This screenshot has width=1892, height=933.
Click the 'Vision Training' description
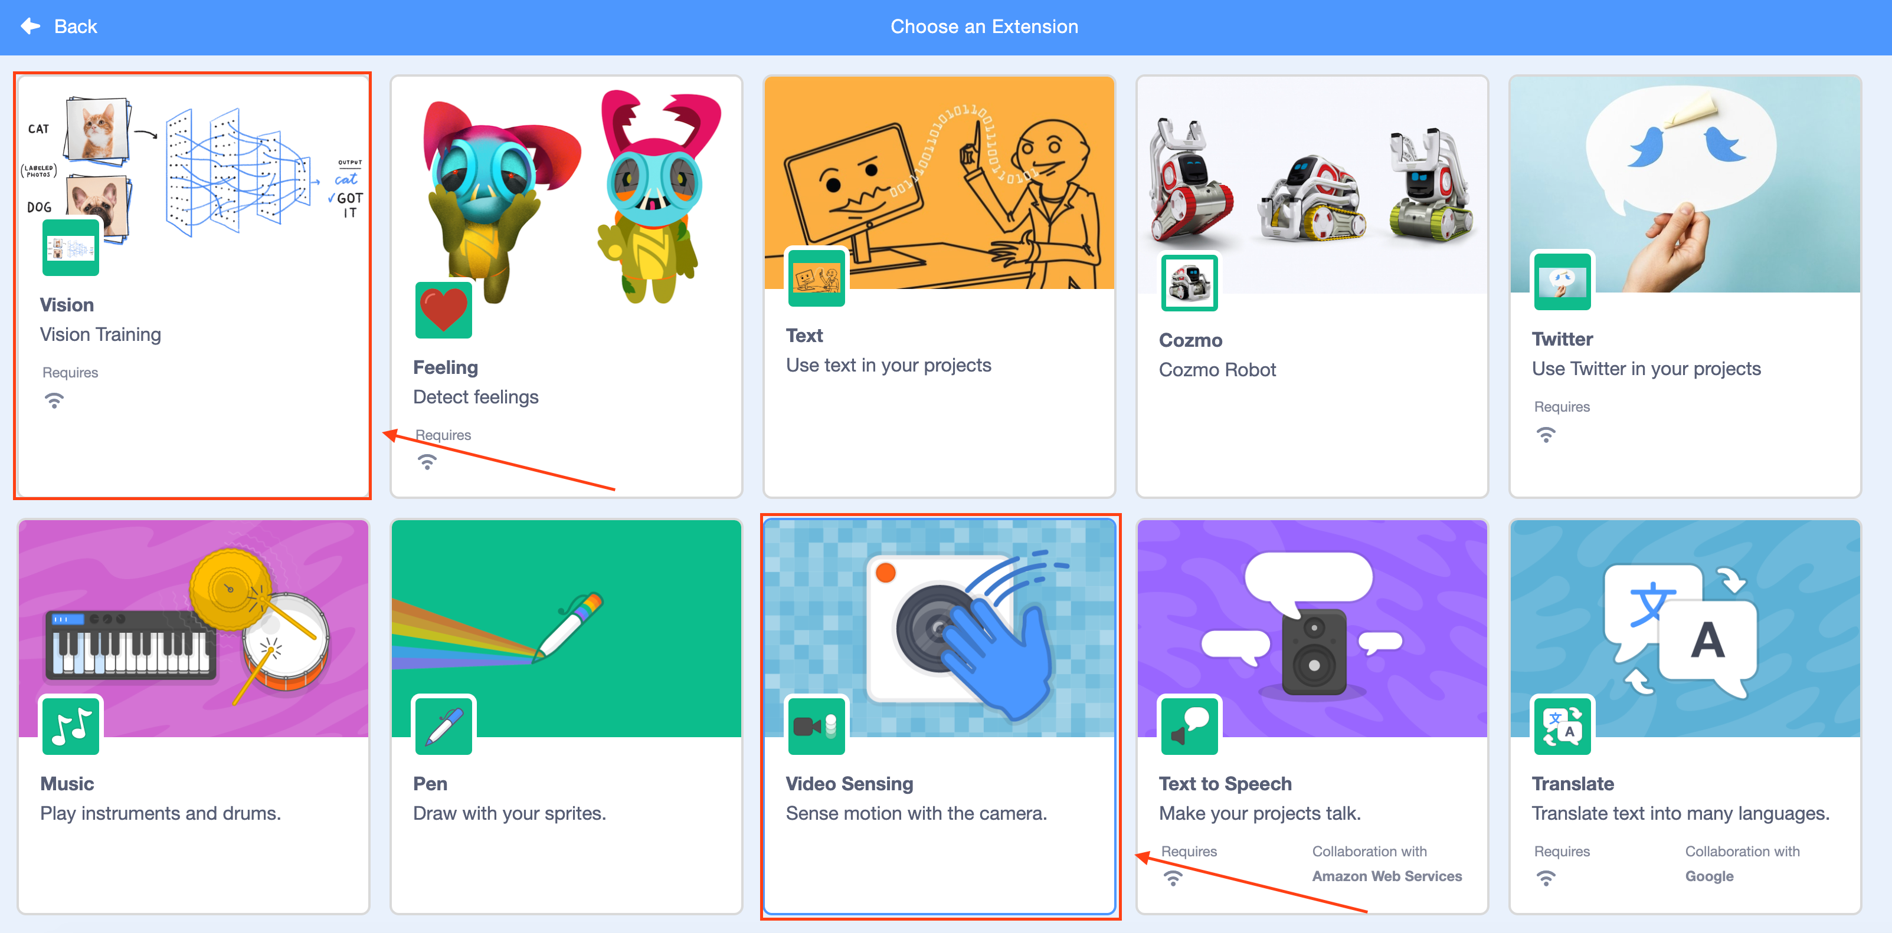[x=101, y=335]
